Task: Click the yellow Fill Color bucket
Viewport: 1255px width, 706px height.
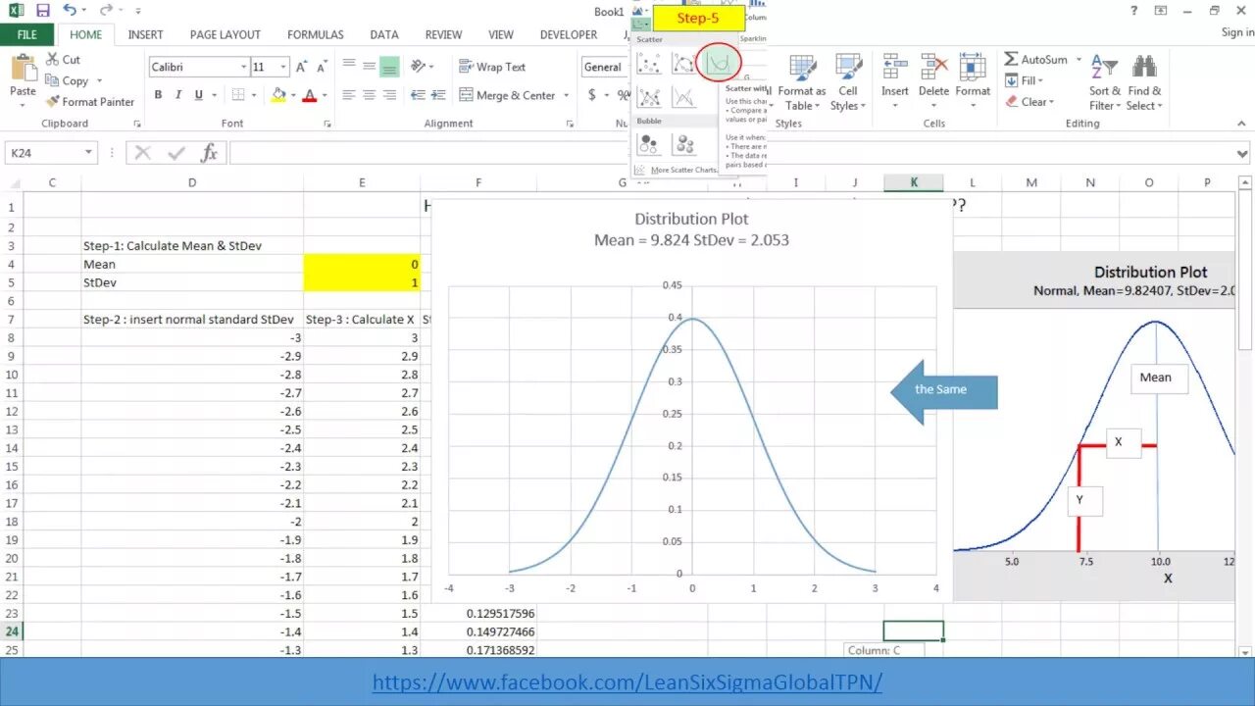Action: tap(278, 95)
